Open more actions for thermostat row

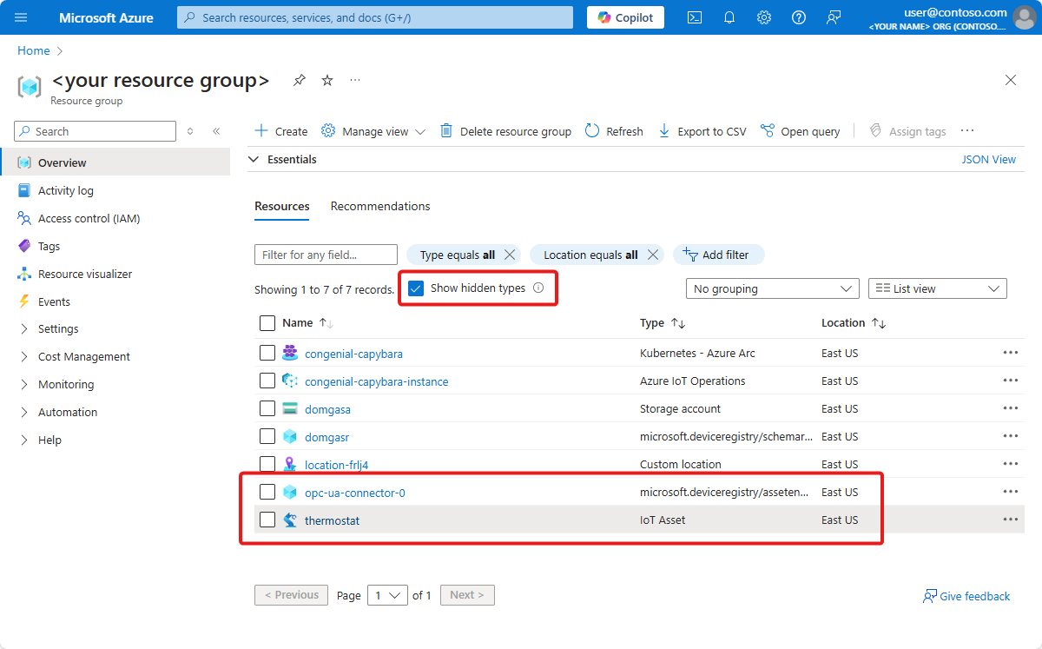(x=1010, y=520)
